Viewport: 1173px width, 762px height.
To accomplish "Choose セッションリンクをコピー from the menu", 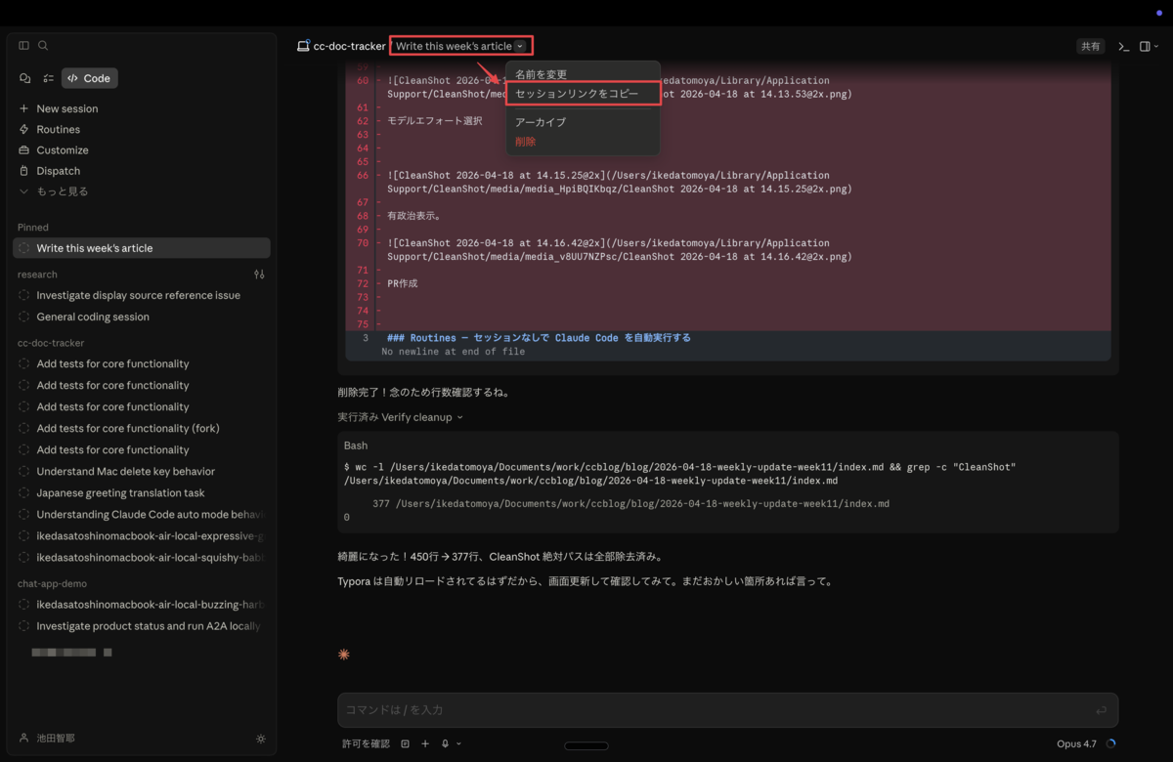I will 577,94.
